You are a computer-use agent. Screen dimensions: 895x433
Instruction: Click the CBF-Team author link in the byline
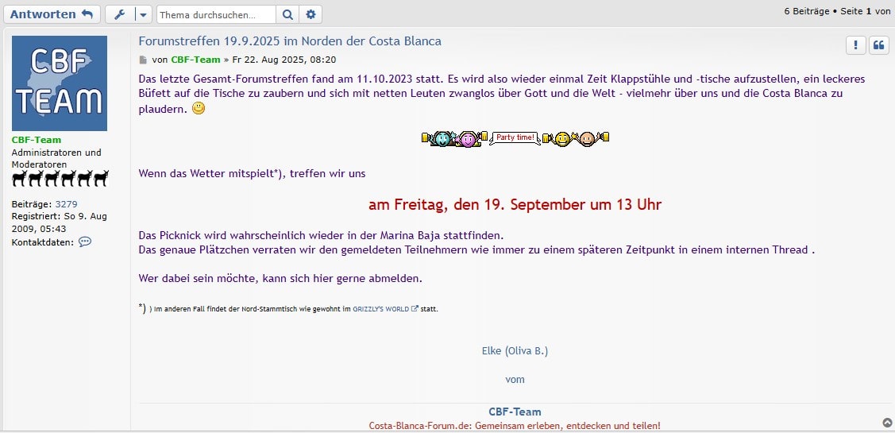[x=196, y=60]
